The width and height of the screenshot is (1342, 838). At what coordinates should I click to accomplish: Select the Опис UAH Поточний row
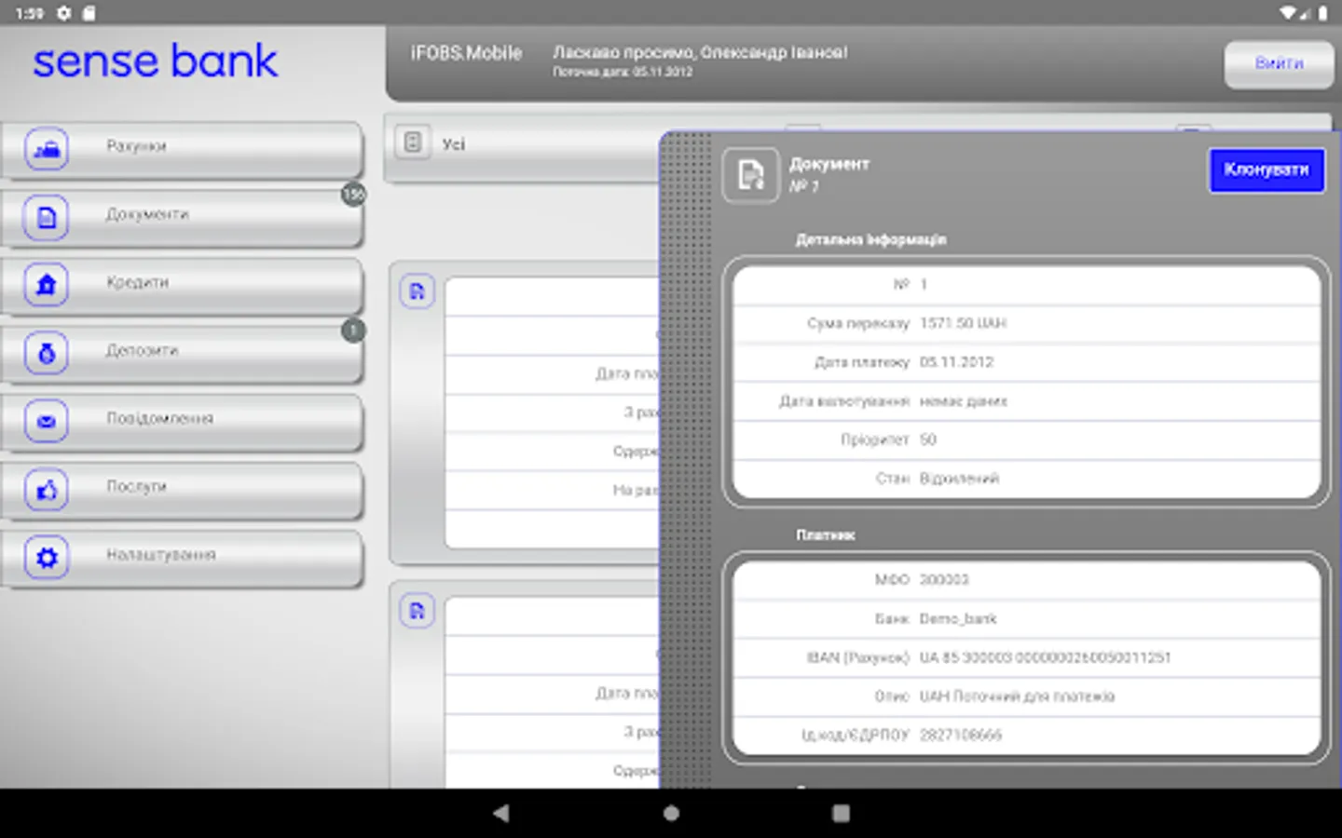point(1026,696)
